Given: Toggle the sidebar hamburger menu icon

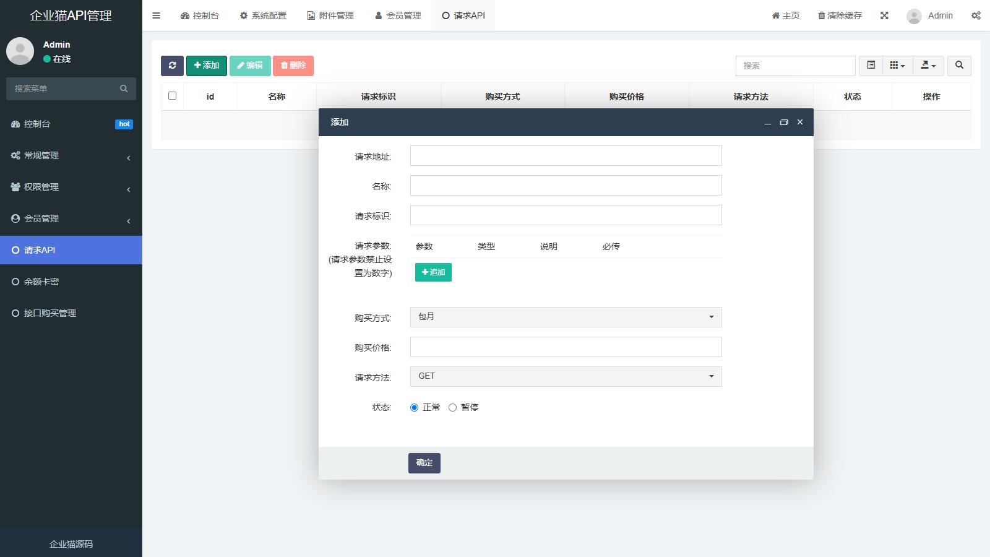Looking at the screenshot, I should pyautogui.click(x=156, y=15).
